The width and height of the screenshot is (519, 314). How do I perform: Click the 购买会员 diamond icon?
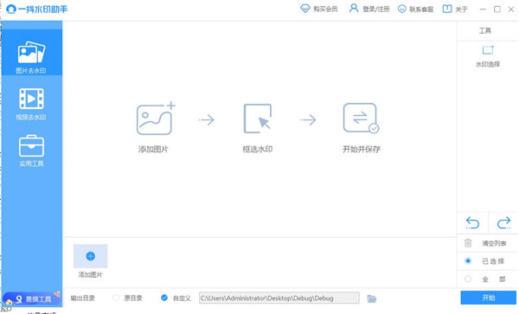304,9
